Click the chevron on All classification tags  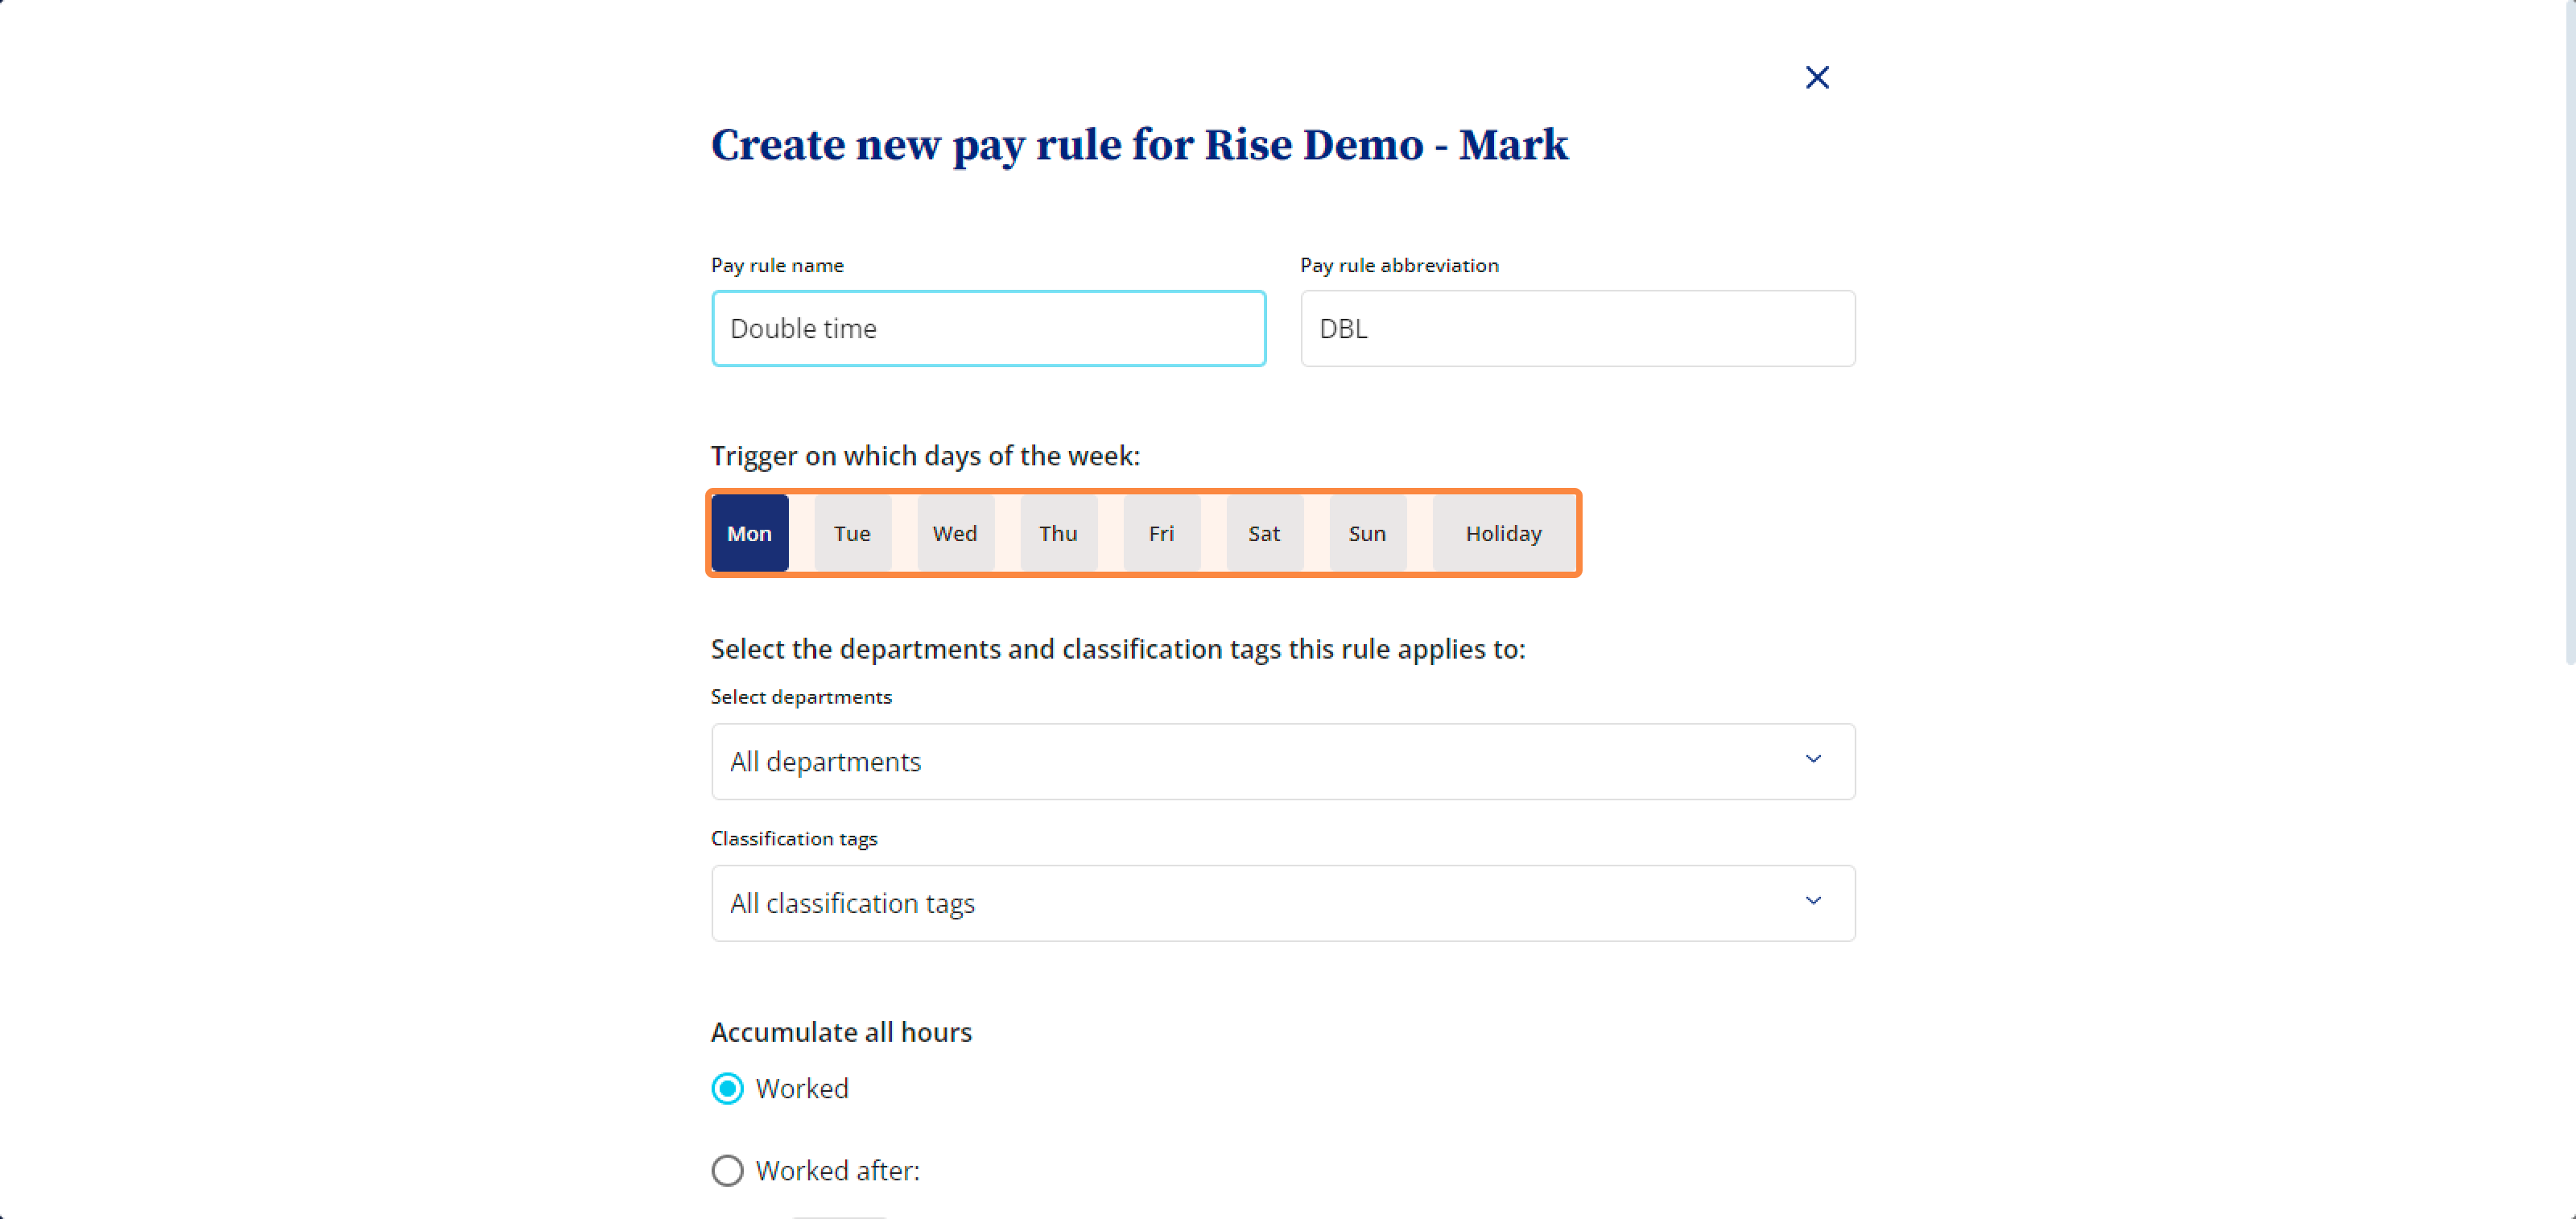pos(1813,901)
